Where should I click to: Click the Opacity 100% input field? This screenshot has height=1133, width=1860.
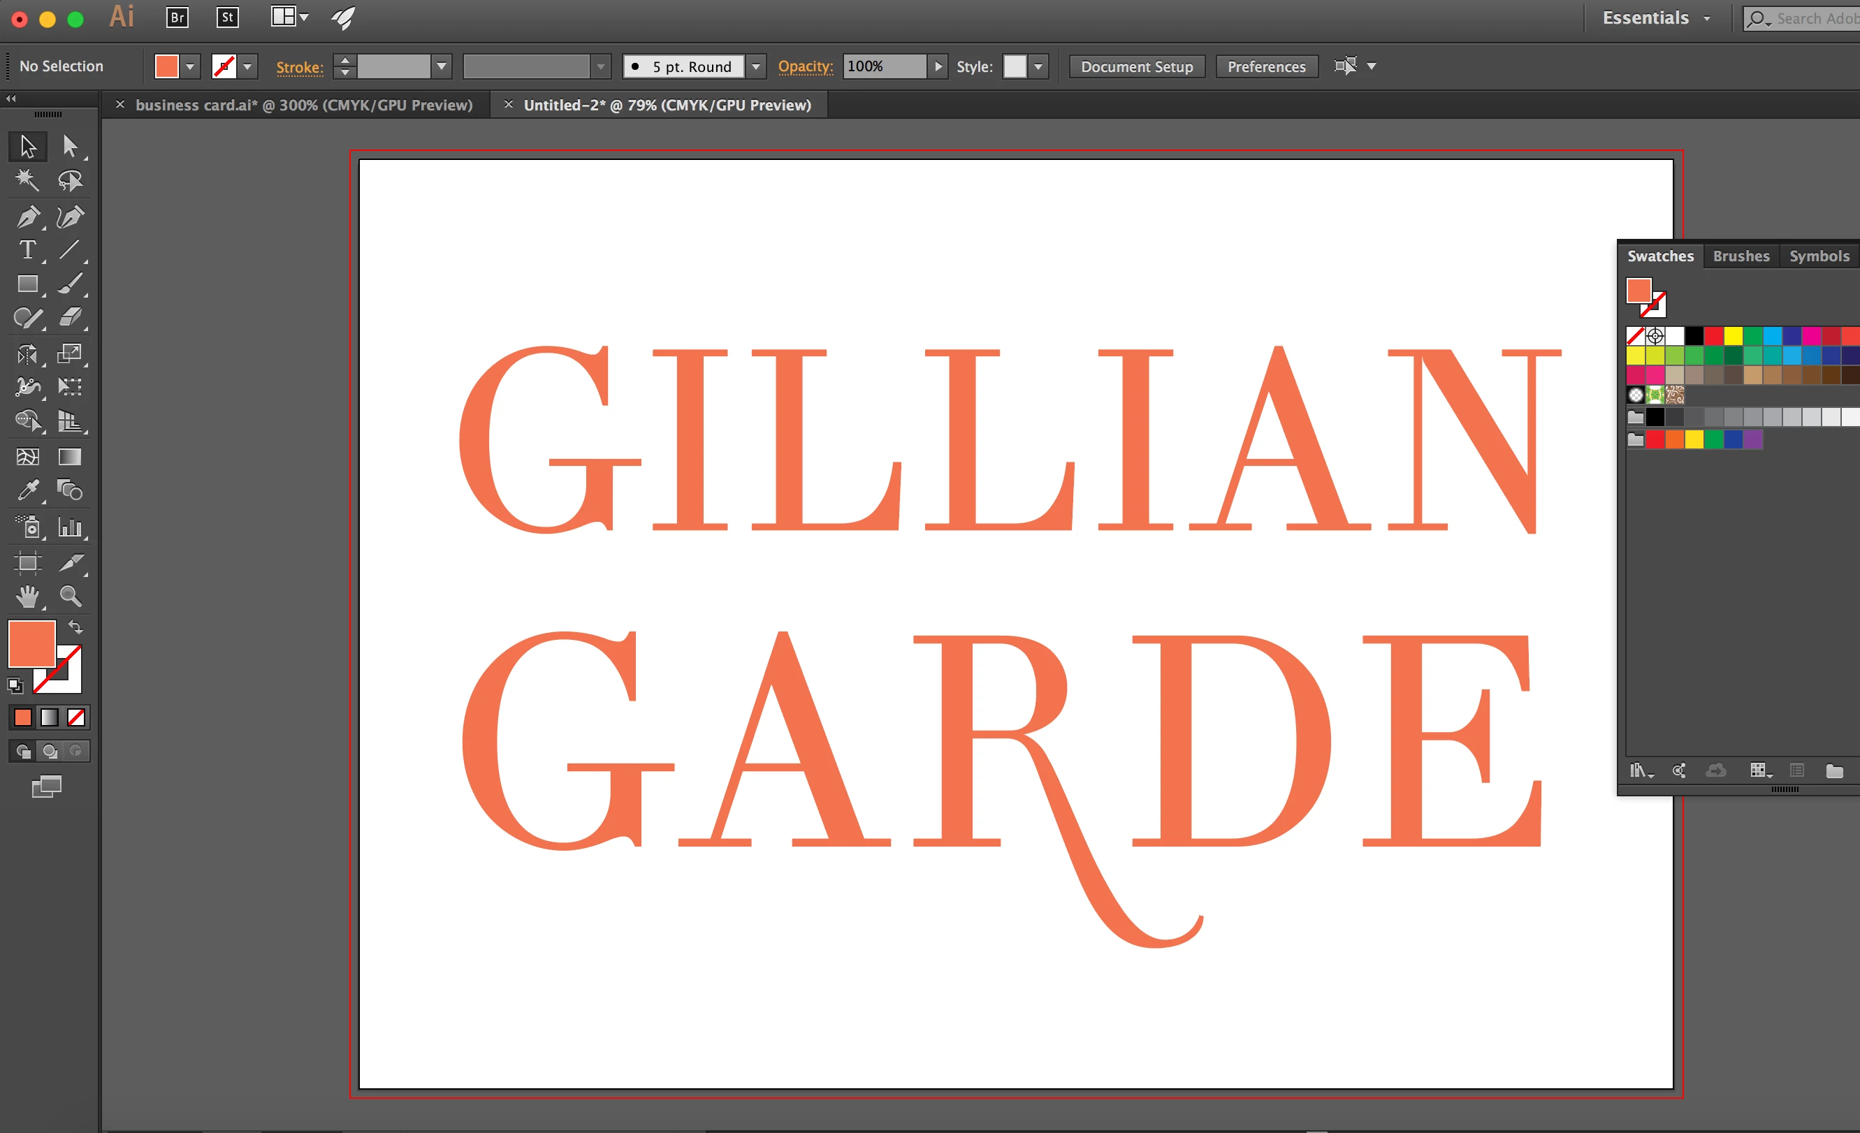pyautogui.click(x=883, y=66)
